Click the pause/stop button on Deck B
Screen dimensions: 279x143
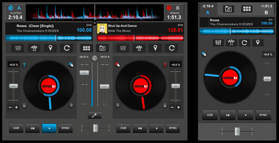click(x=140, y=128)
